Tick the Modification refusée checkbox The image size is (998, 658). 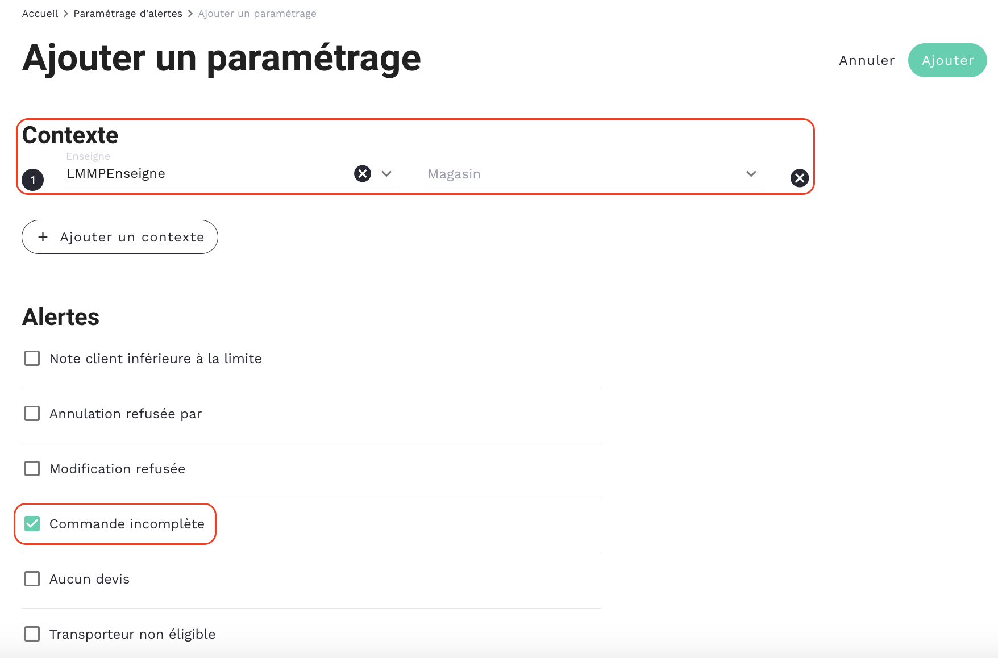[x=32, y=469]
